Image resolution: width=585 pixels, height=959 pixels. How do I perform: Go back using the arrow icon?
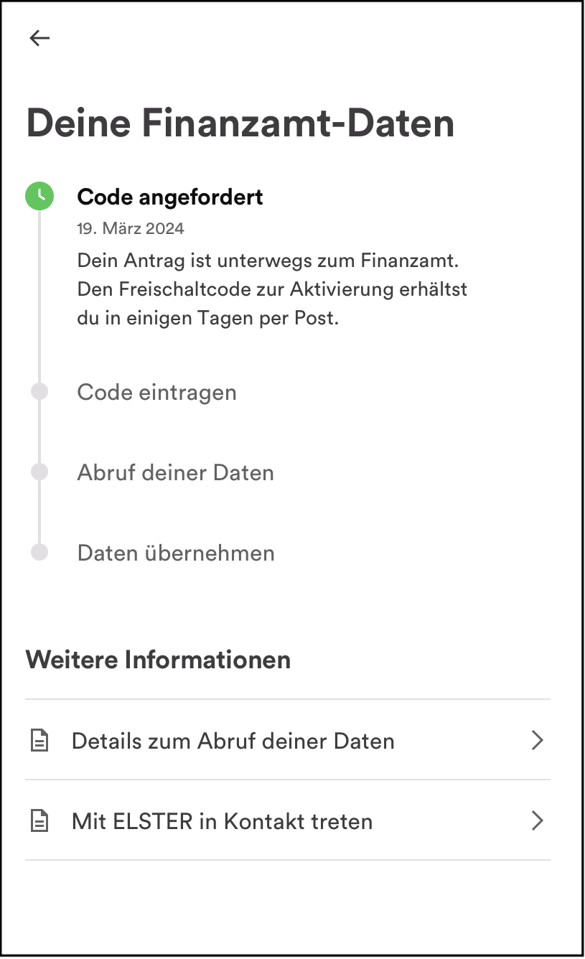39,38
